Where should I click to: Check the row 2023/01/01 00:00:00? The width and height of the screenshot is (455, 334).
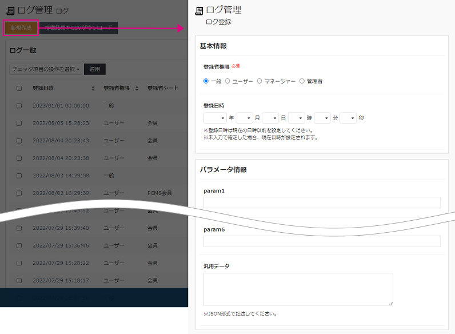[19, 106]
